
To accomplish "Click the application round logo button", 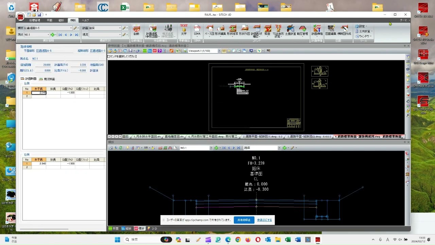I will pos(21,16).
